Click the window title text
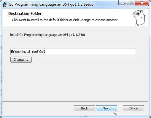The height and width of the screenshot is (118, 151). 51,4
